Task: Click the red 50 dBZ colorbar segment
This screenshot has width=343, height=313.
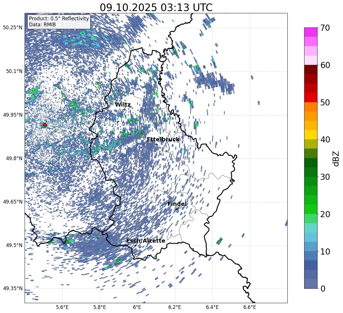Action: (x=311, y=98)
